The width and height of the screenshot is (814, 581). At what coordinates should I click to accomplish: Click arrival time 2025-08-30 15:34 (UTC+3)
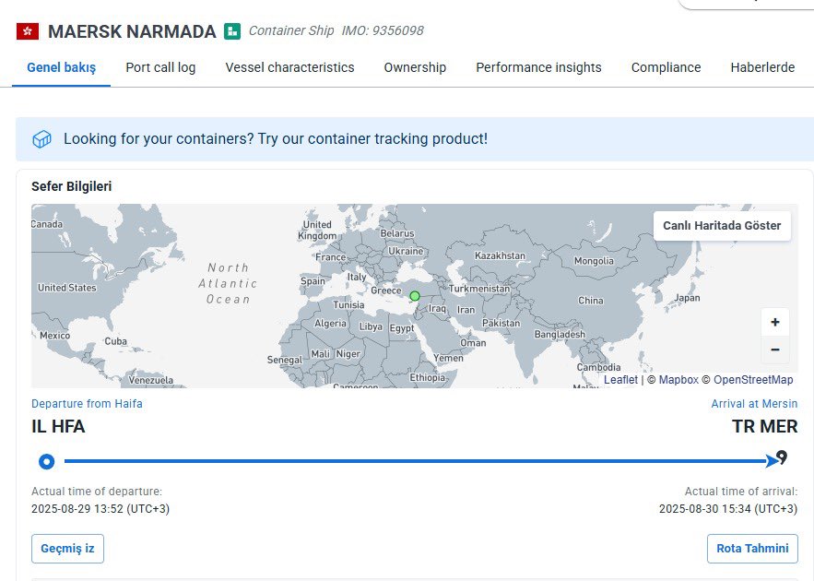[x=728, y=508]
